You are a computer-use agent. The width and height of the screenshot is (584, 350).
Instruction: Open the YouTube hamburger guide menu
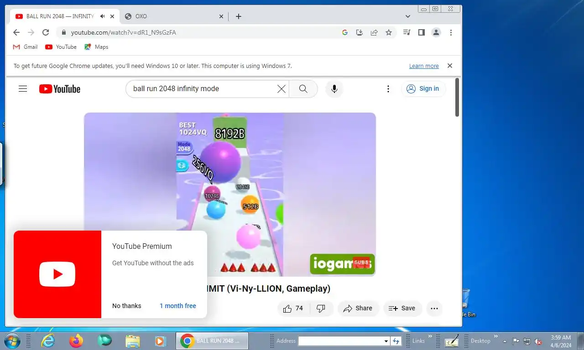click(x=23, y=89)
